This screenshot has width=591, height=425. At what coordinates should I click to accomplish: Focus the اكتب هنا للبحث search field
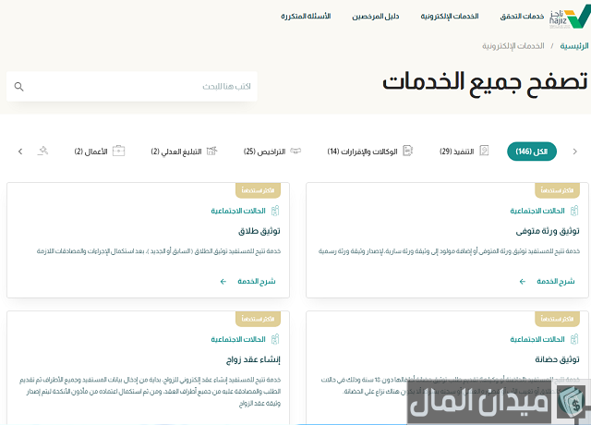pos(132,86)
